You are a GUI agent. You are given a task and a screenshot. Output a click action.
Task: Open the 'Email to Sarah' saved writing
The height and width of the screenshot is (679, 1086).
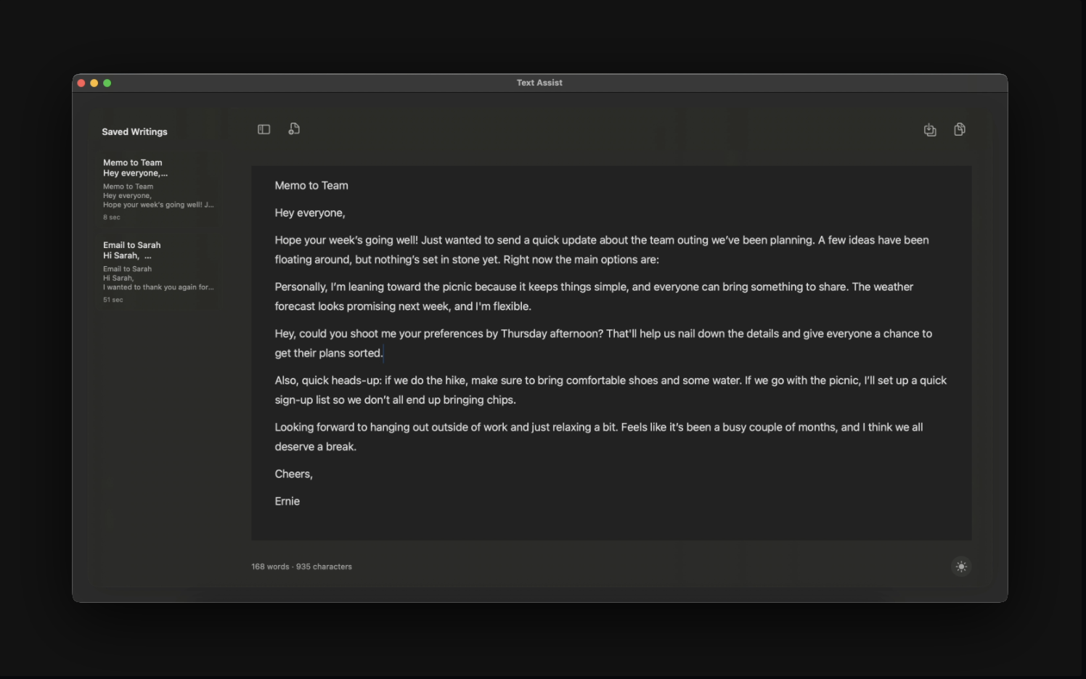tap(158, 271)
